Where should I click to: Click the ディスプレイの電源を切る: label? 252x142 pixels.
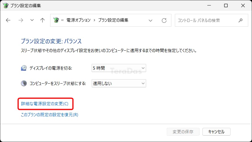point(51,68)
